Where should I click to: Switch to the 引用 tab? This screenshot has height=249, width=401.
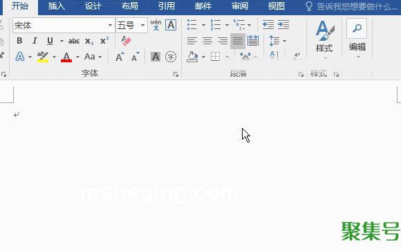pos(166,6)
